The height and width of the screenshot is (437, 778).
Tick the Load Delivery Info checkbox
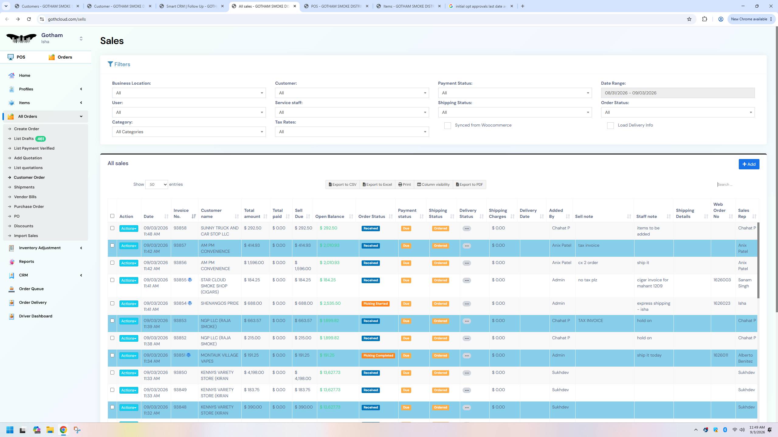[x=610, y=126]
